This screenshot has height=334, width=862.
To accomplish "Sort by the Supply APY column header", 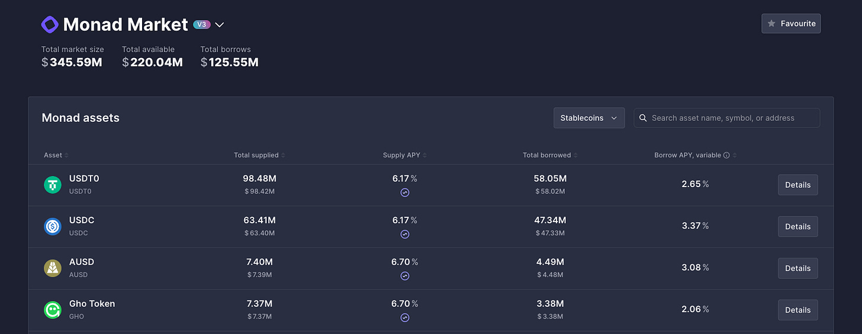I will tap(405, 155).
